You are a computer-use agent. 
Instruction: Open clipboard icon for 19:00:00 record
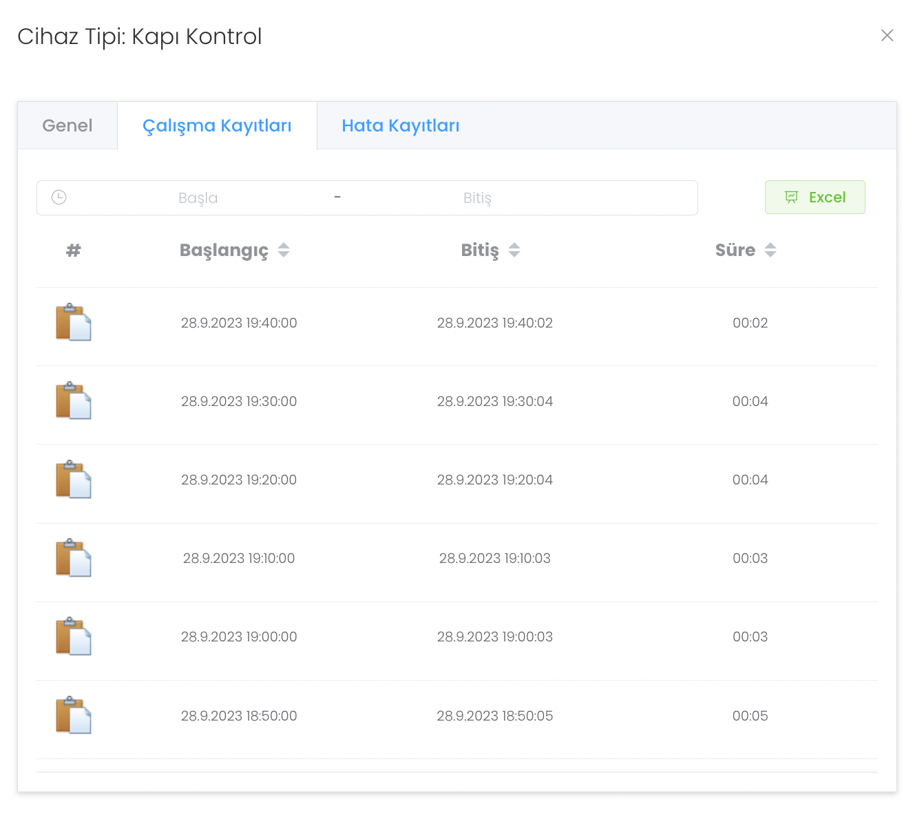73,637
